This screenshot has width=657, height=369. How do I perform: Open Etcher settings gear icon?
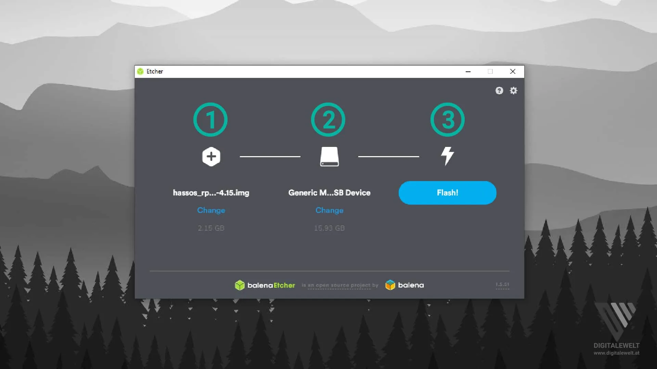(514, 91)
